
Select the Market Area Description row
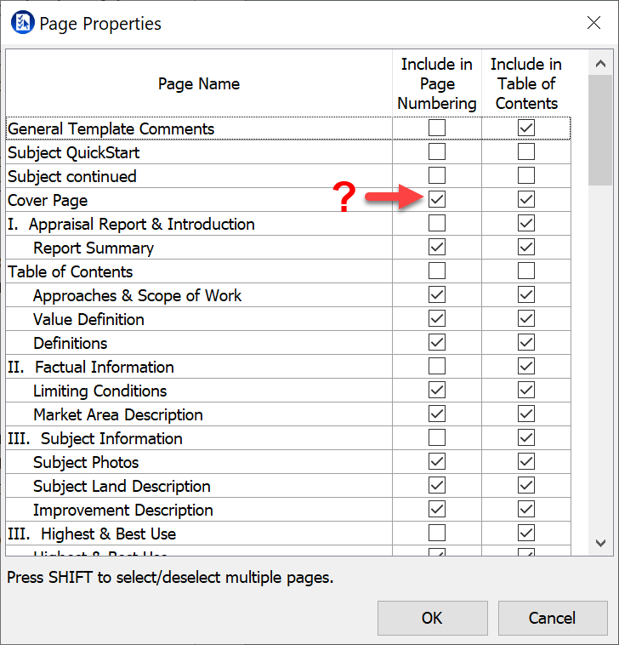click(118, 414)
